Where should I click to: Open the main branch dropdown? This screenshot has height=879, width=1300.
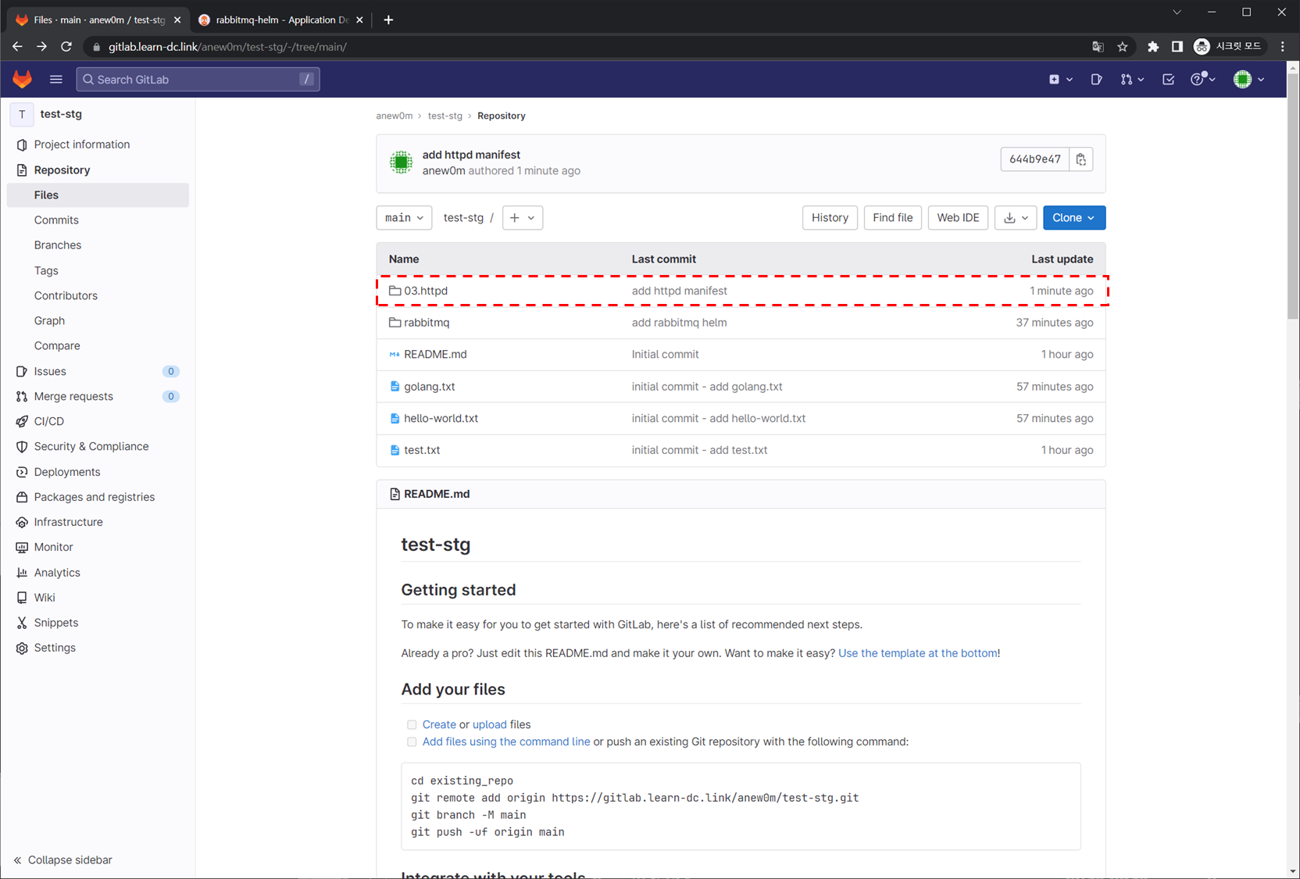click(x=404, y=218)
